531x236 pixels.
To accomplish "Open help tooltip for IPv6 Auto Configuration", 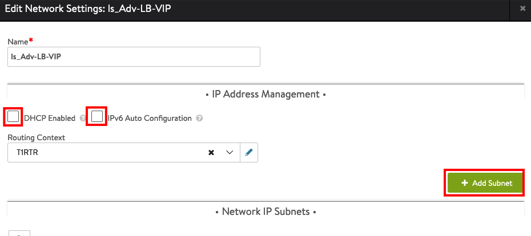I will pyautogui.click(x=199, y=119).
